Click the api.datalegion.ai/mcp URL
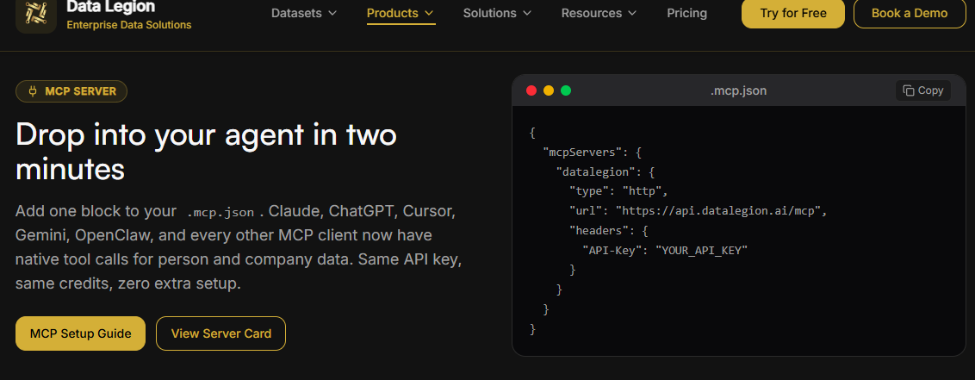This screenshot has height=380, width=975. coord(721,211)
